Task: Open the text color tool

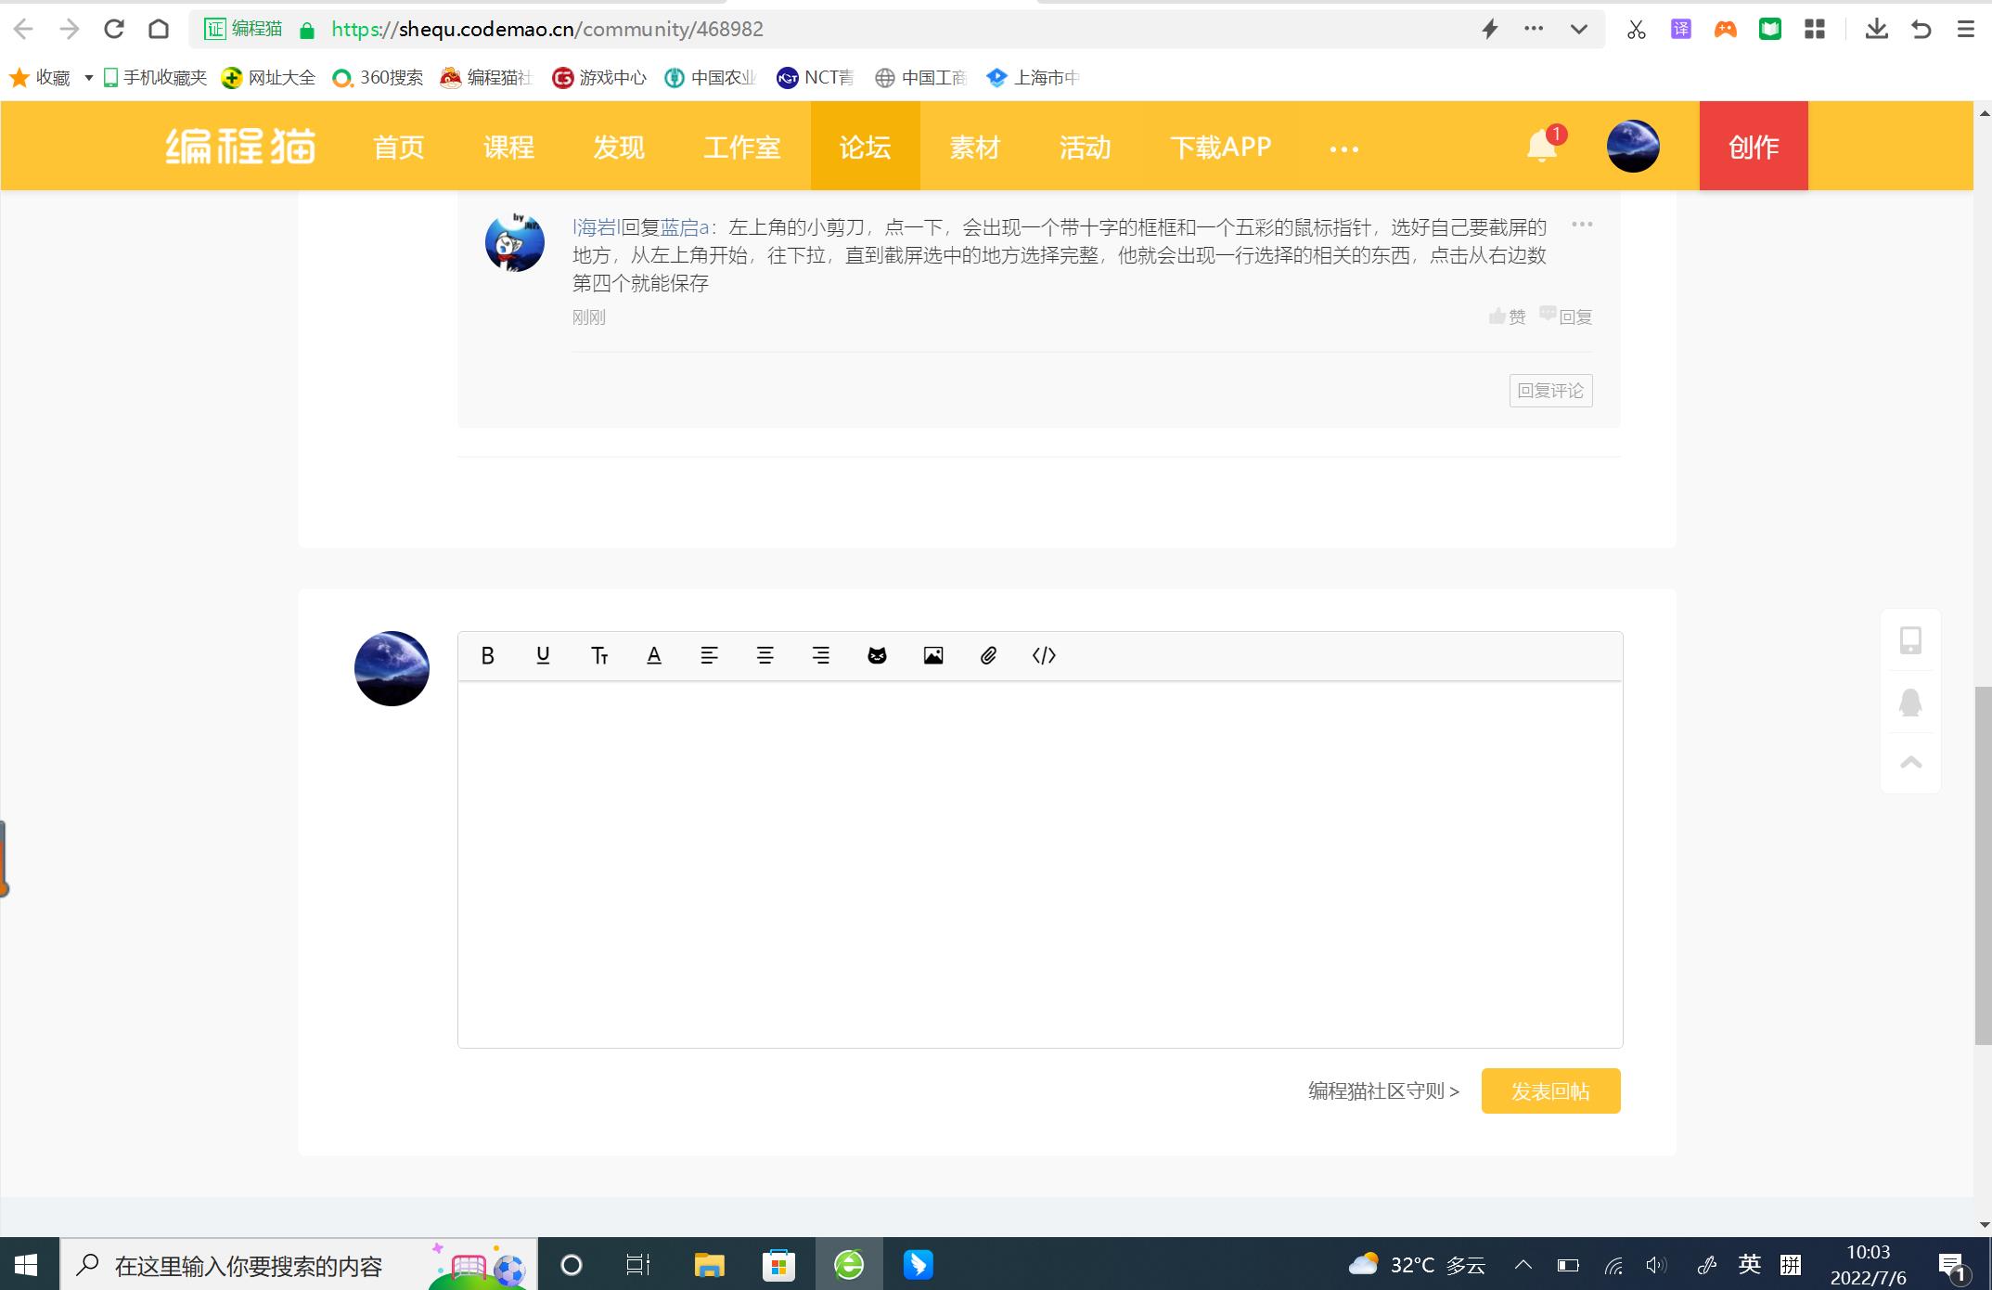Action: [x=654, y=656]
